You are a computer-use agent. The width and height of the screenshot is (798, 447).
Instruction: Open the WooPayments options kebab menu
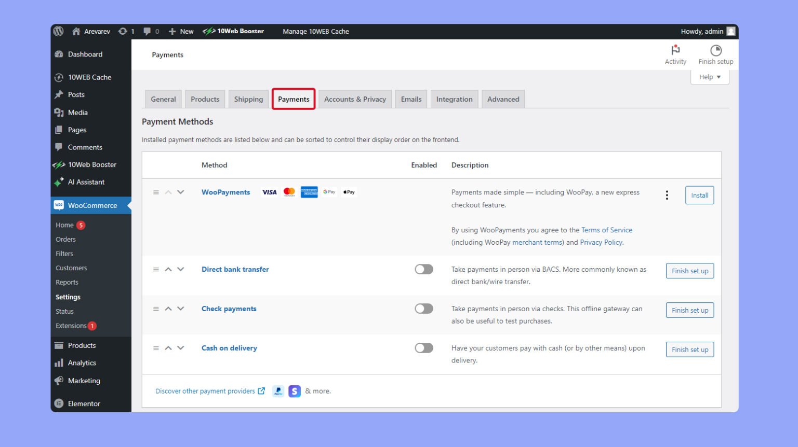click(667, 194)
